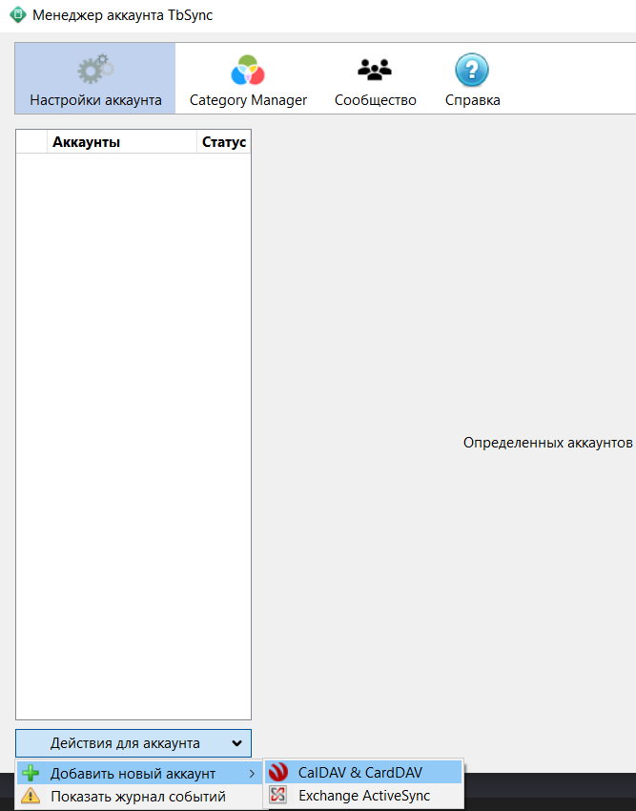Select Exchange ActiveSync from the submenu

coord(364,796)
